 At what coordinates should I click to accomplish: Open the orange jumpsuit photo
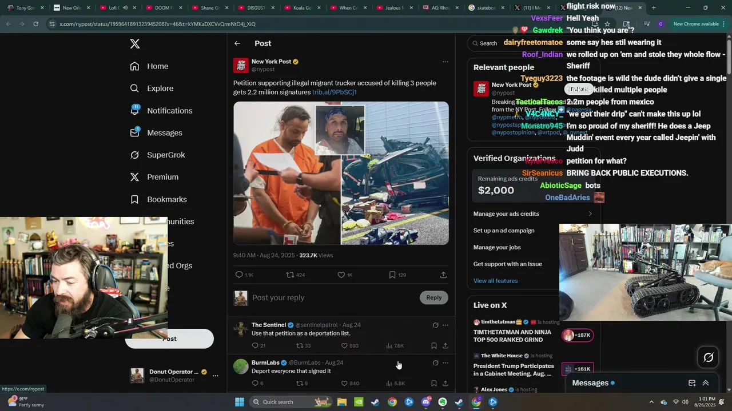(287, 173)
